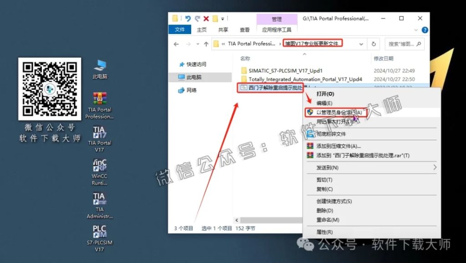Image resolution: width=466 pixels, height=263 pixels.
Task: Click the red Delete icon in quick access toolbar
Action: pos(206,19)
